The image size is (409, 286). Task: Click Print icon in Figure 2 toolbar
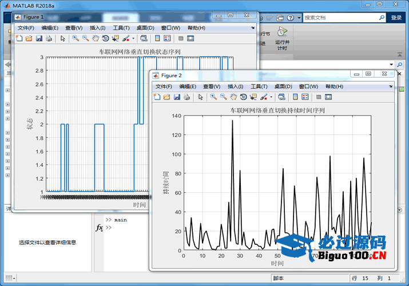tap(186, 97)
